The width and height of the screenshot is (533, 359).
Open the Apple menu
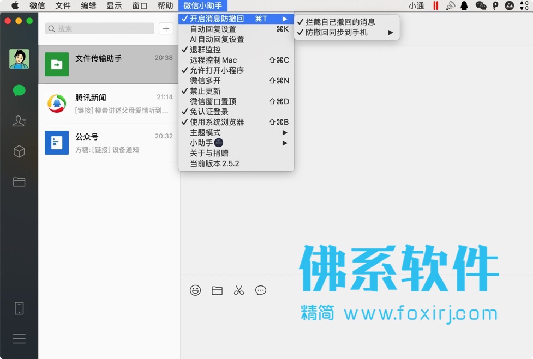tap(15, 5)
